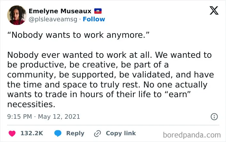This screenshot has width=226, height=142.
Task: Click the sentence "Nobody ever wanted to work at all"
Action: point(78,55)
